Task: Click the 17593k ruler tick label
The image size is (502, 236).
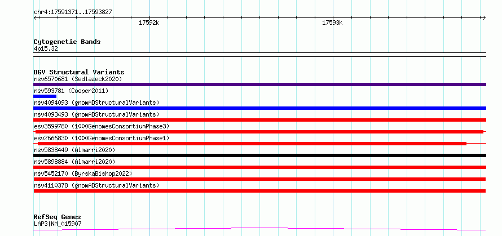Action: pyautogui.click(x=332, y=23)
